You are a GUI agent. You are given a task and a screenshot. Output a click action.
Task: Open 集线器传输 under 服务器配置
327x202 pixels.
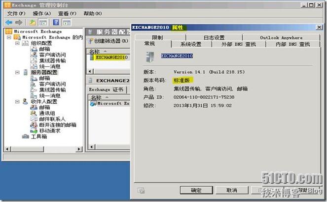(53, 90)
